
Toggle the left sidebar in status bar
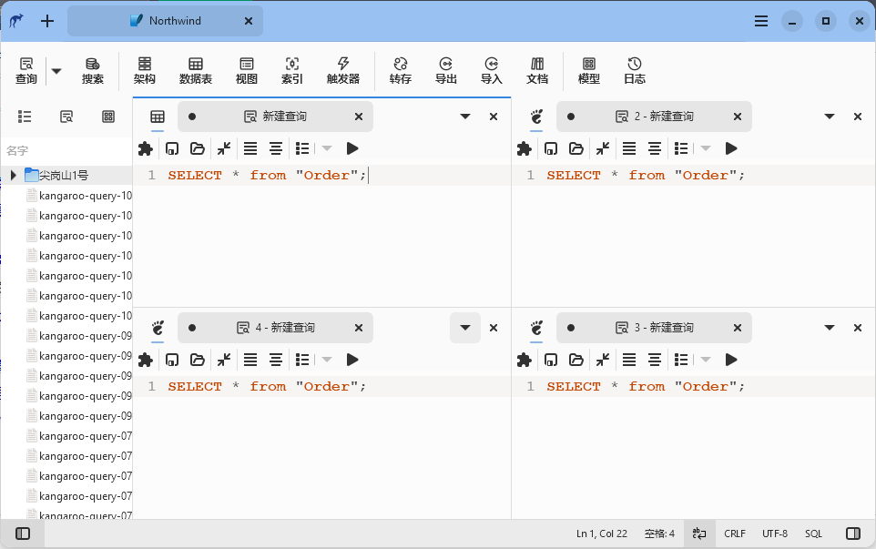[x=23, y=534]
